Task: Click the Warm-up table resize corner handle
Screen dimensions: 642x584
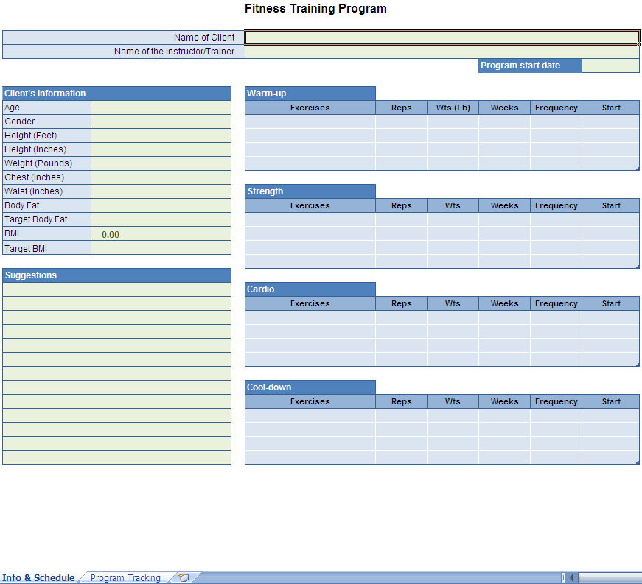Action: (638, 169)
